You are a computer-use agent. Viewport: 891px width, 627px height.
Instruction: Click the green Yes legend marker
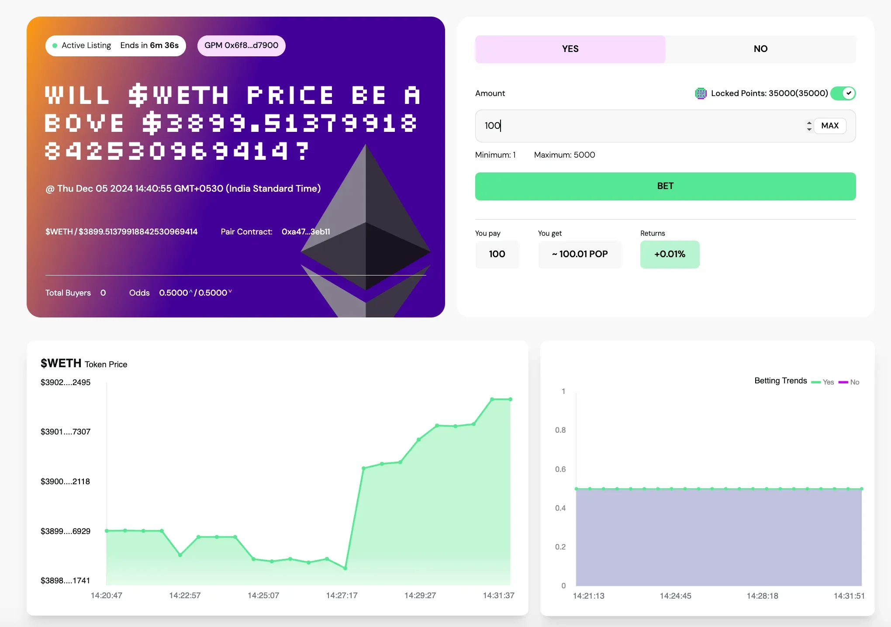(815, 382)
